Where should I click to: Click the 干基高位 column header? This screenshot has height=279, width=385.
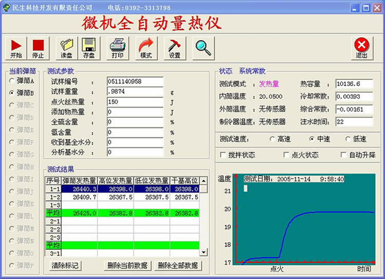point(184,181)
